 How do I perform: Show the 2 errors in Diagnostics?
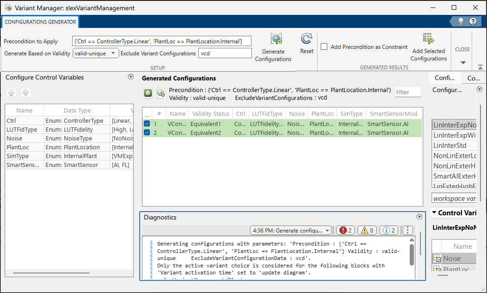(x=345, y=230)
